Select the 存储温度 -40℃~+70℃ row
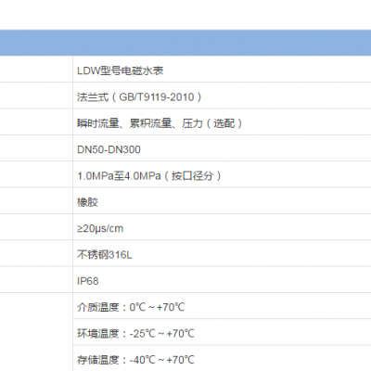Viewport: 371px width, 371px height. 222,358
